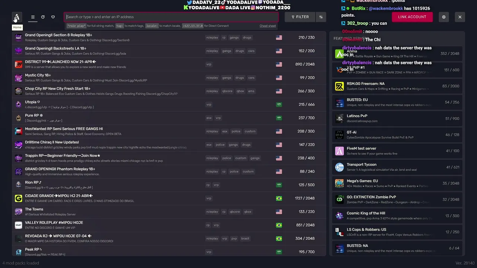Click Saudi flag on Utopia row
Screen dimensions: 477x268
point(279,105)
